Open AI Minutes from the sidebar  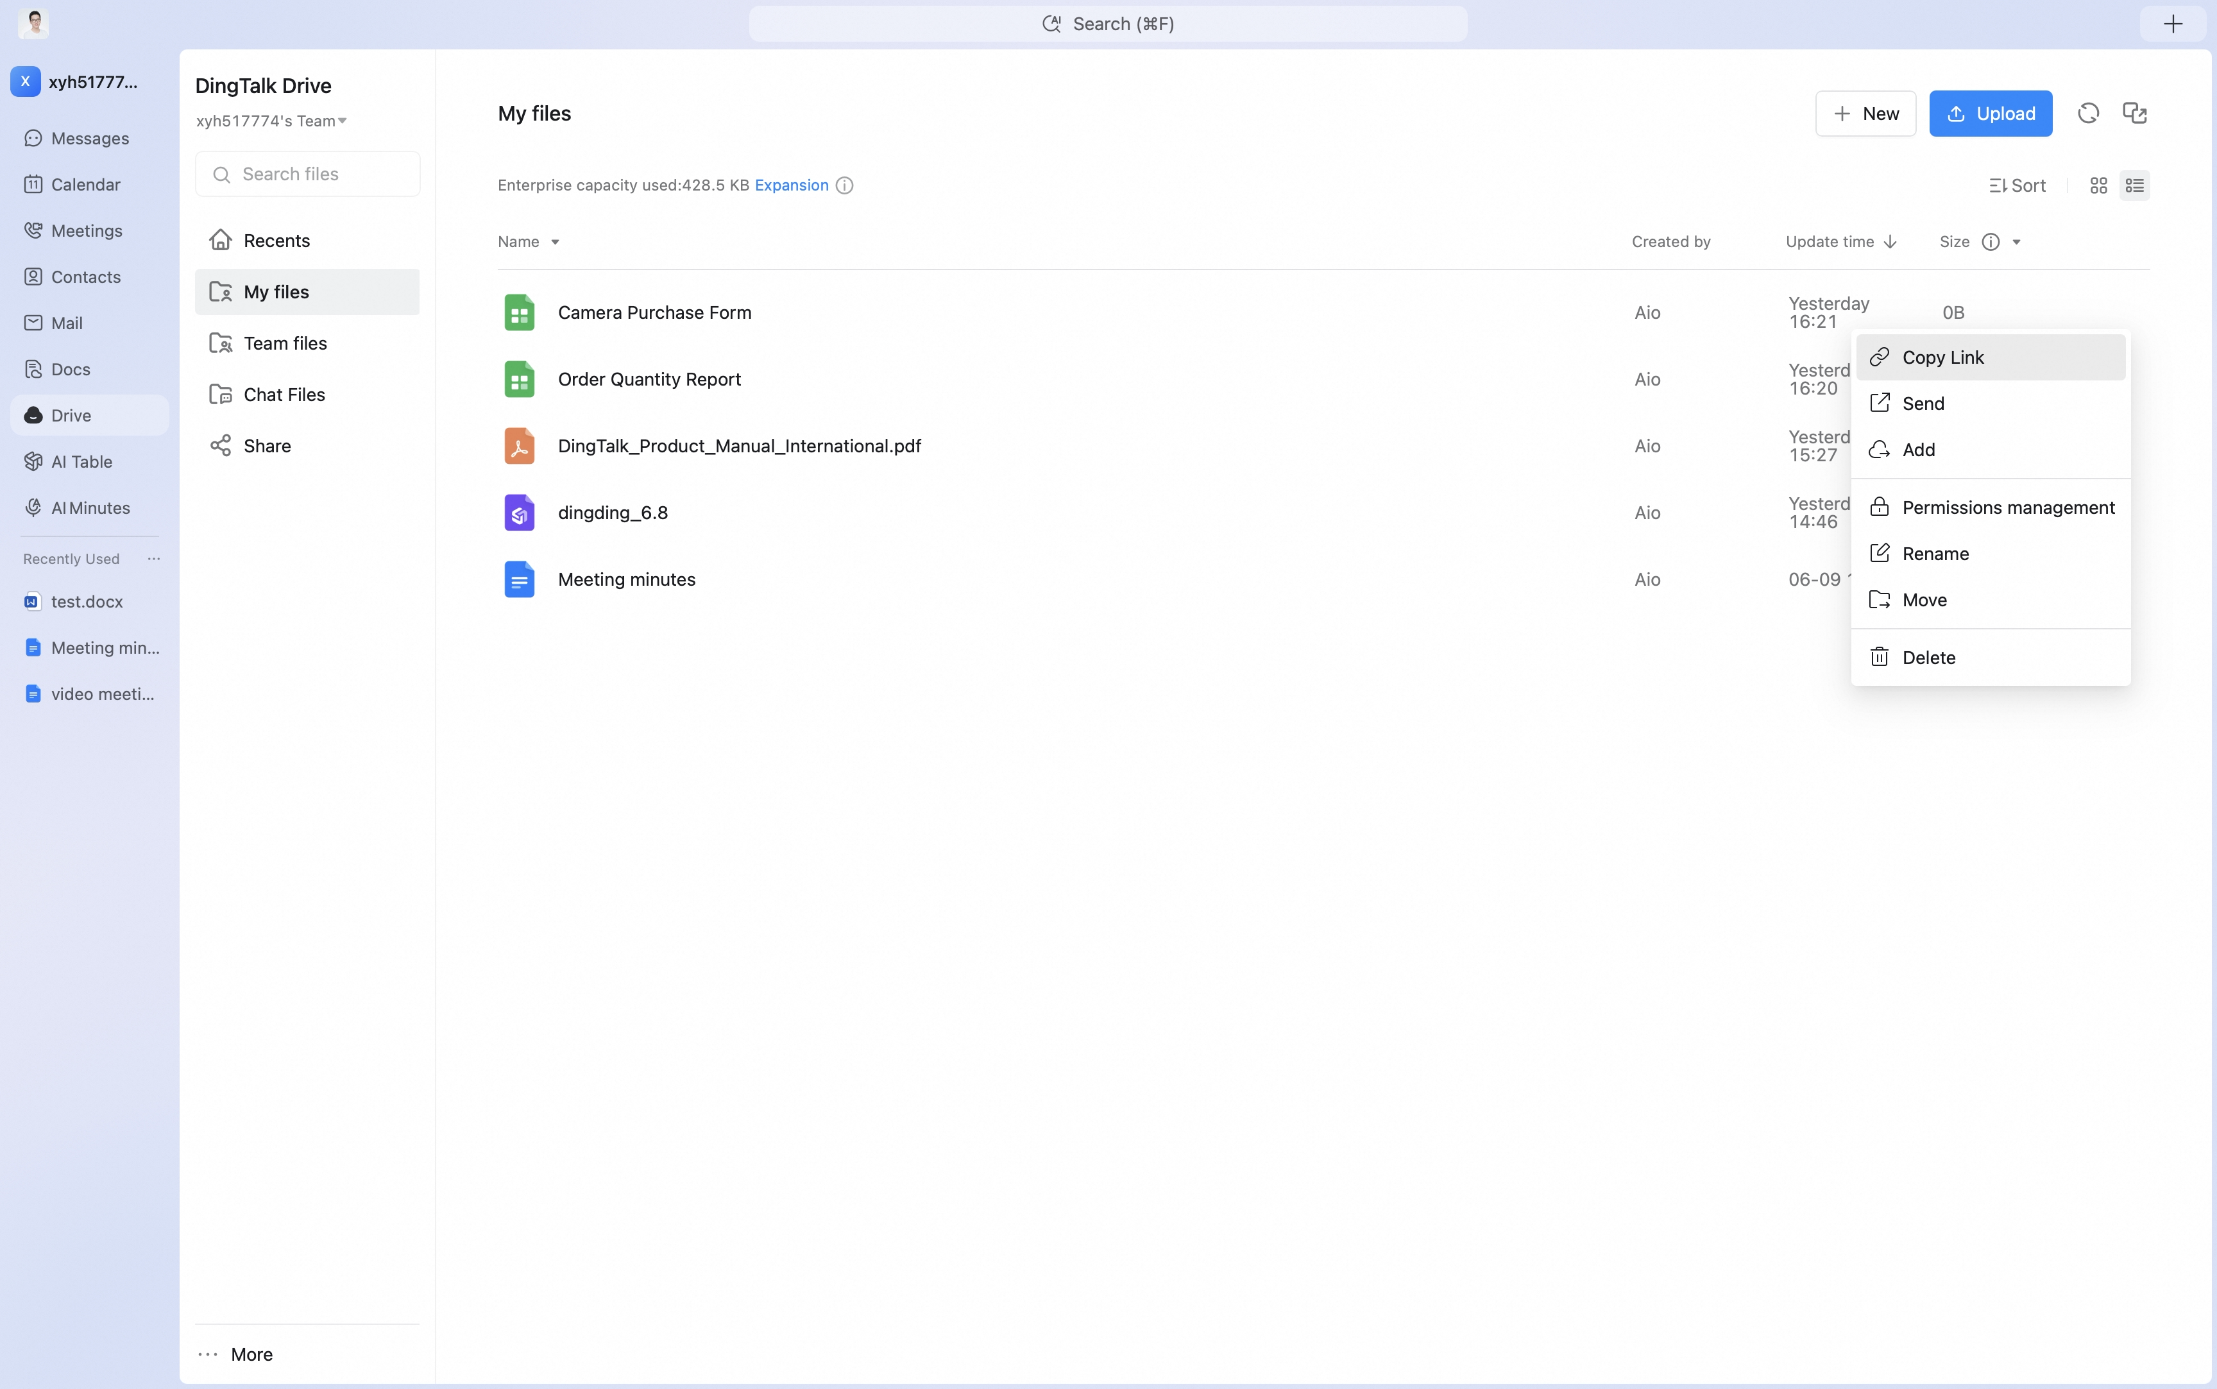tap(89, 507)
